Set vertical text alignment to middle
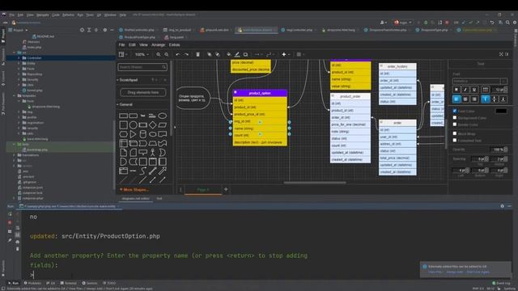 tap(495, 99)
